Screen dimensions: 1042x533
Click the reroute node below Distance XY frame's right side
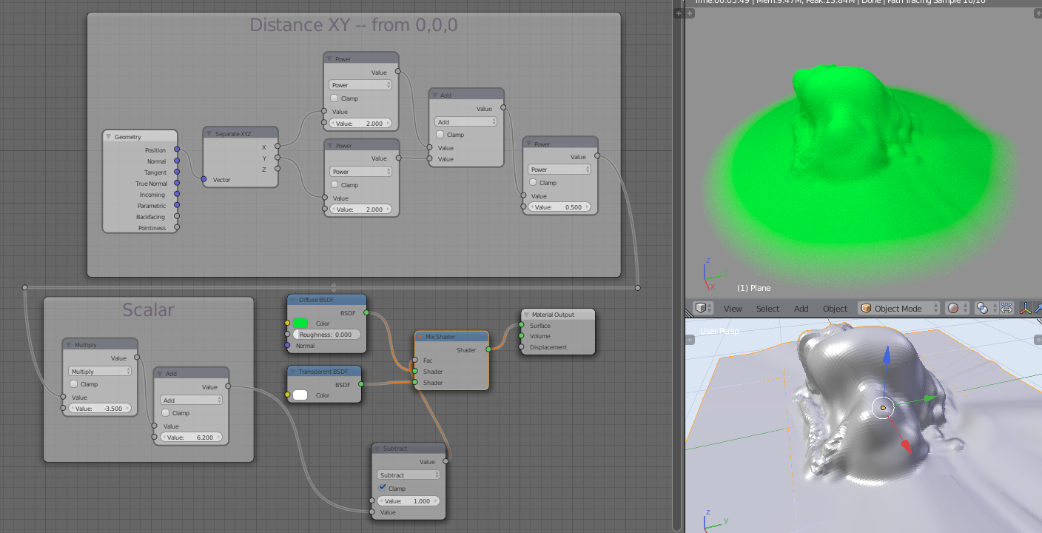coord(637,287)
